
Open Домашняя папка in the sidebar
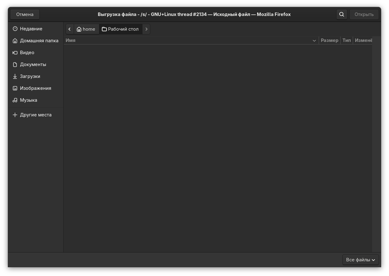point(36,41)
